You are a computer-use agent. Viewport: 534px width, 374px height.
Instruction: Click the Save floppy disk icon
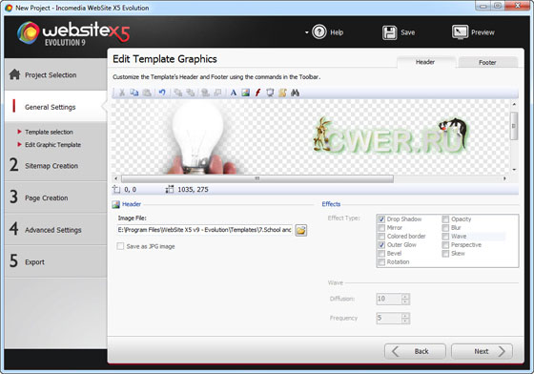click(x=389, y=32)
